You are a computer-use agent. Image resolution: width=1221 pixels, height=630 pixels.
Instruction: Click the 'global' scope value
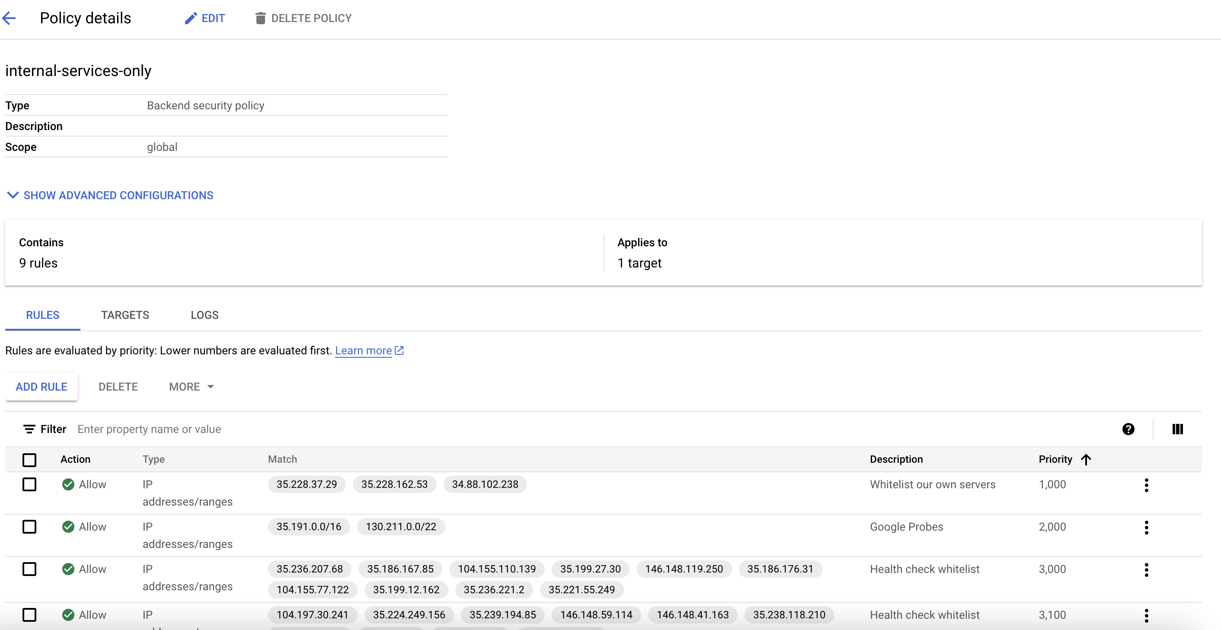pos(162,147)
